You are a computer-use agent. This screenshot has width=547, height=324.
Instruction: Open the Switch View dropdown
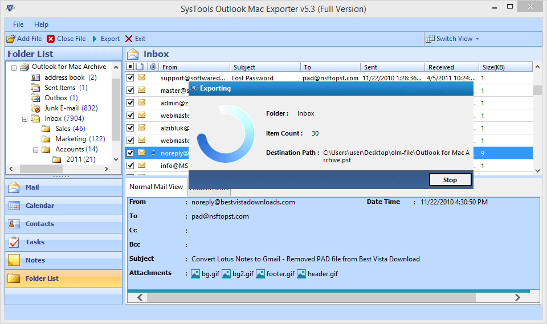click(454, 39)
